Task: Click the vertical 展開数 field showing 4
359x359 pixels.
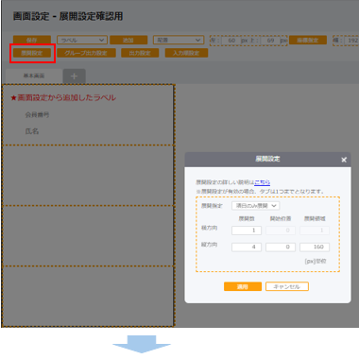Action: click(x=247, y=247)
